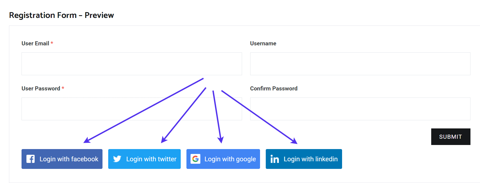Image resolution: width=480 pixels, height=183 pixels.
Task: Click the User Email field label
Action: [35, 43]
